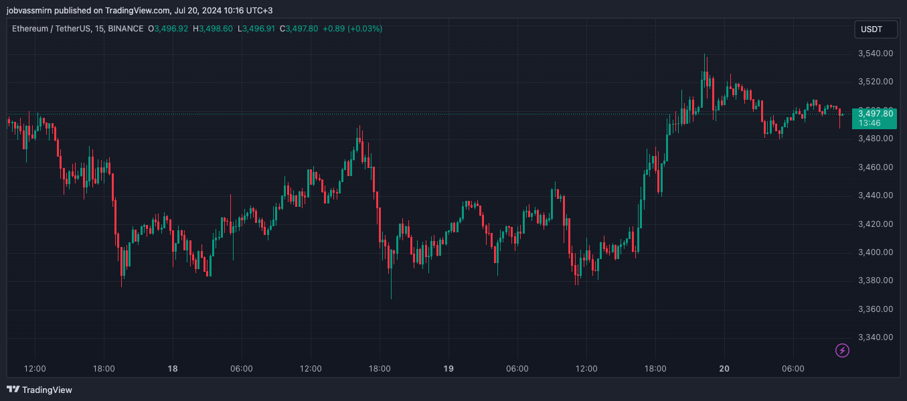Click the 13:46 candle countdown timer

coord(870,123)
